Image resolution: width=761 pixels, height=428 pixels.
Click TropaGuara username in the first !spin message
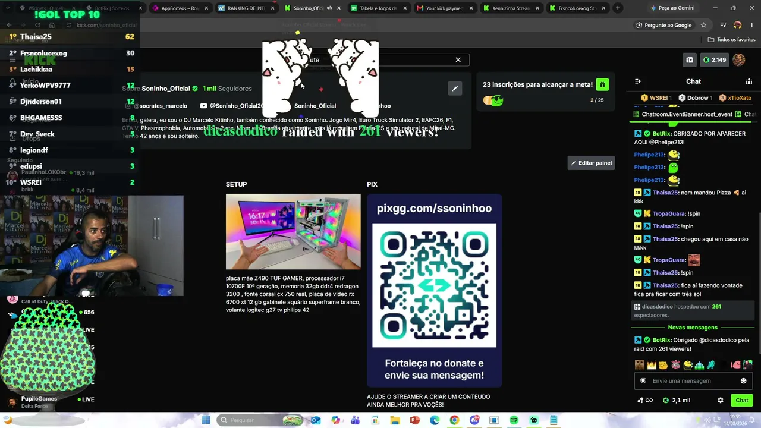[x=669, y=213]
